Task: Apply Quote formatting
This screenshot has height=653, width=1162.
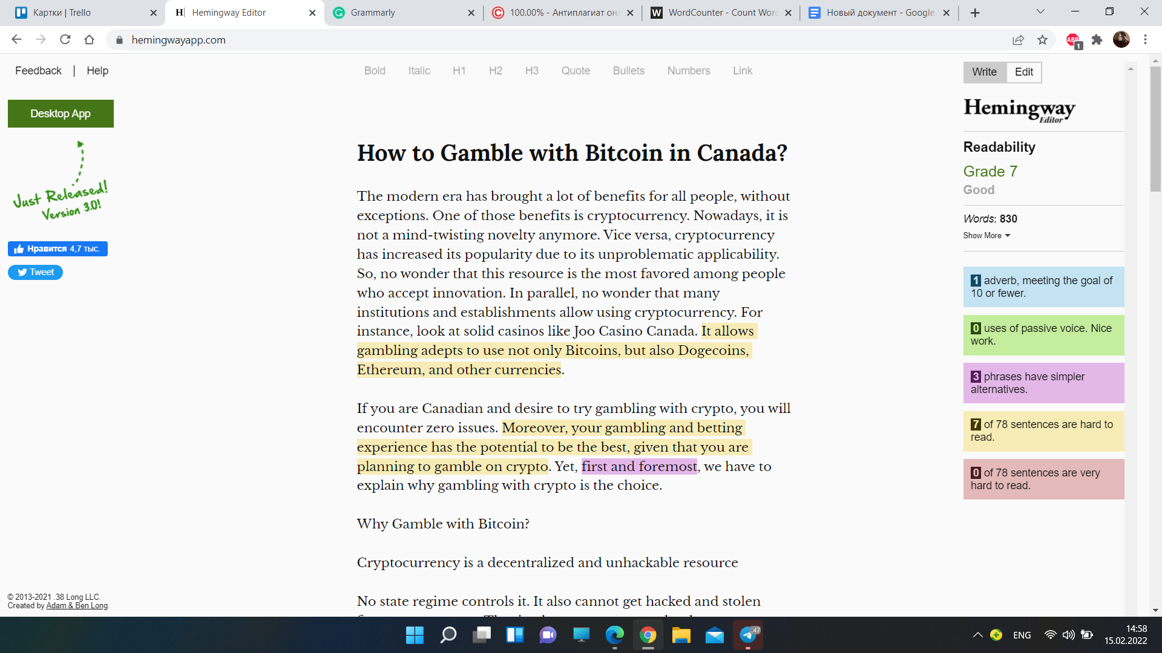Action: click(576, 71)
